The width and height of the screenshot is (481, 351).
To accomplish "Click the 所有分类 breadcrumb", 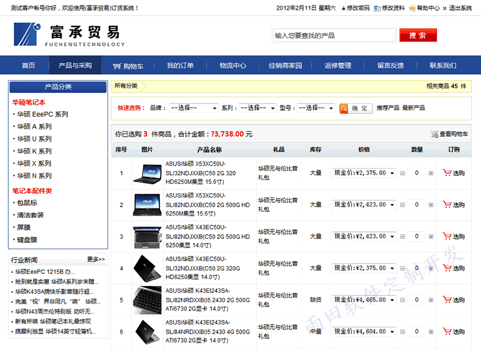I will coord(126,86).
